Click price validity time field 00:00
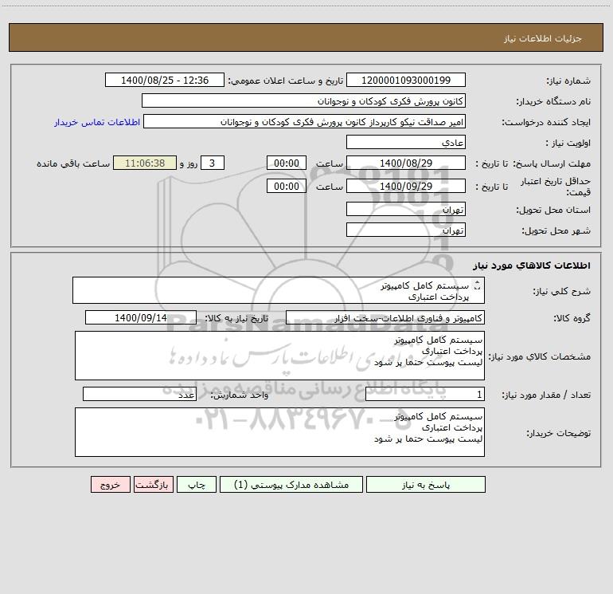This screenshot has width=613, height=594. [x=286, y=186]
